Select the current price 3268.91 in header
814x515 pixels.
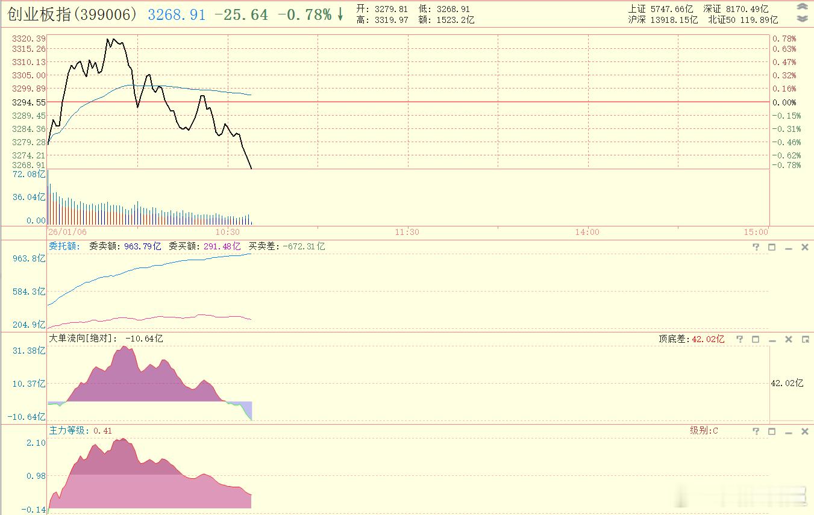(x=177, y=14)
